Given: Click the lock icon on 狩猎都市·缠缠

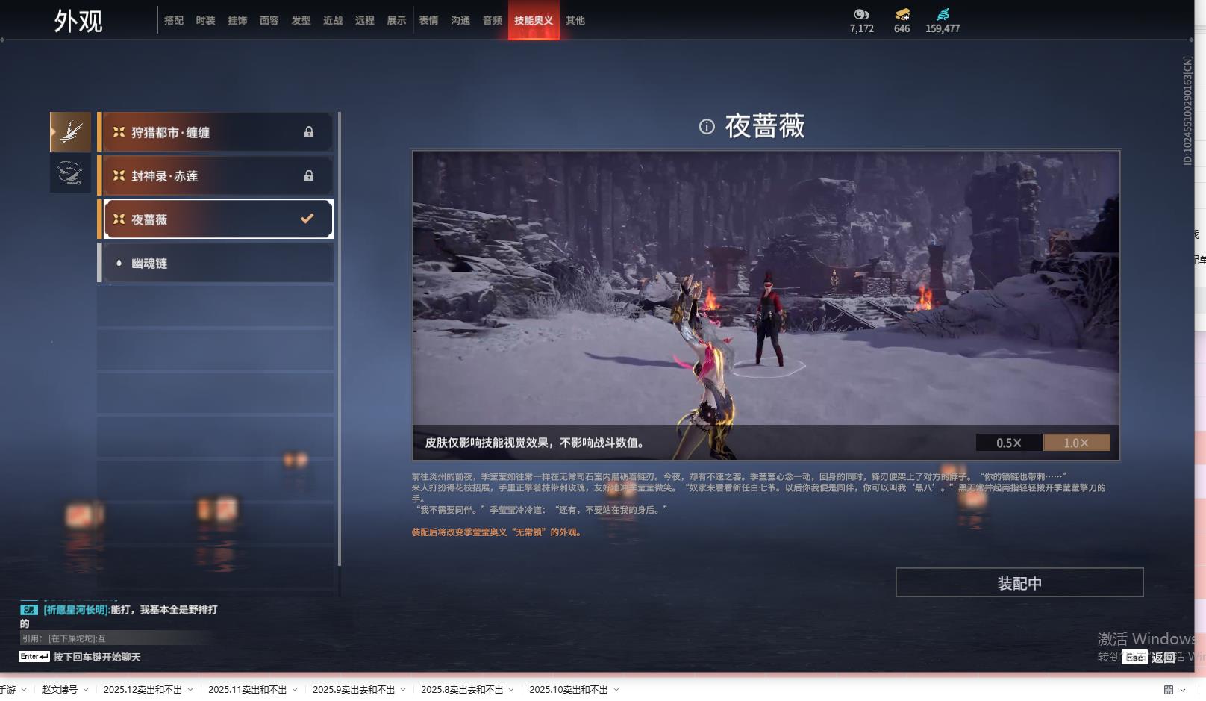Looking at the screenshot, I should tap(309, 132).
